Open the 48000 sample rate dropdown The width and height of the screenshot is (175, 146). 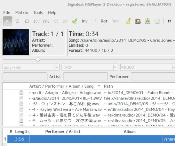click(x=148, y=67)
